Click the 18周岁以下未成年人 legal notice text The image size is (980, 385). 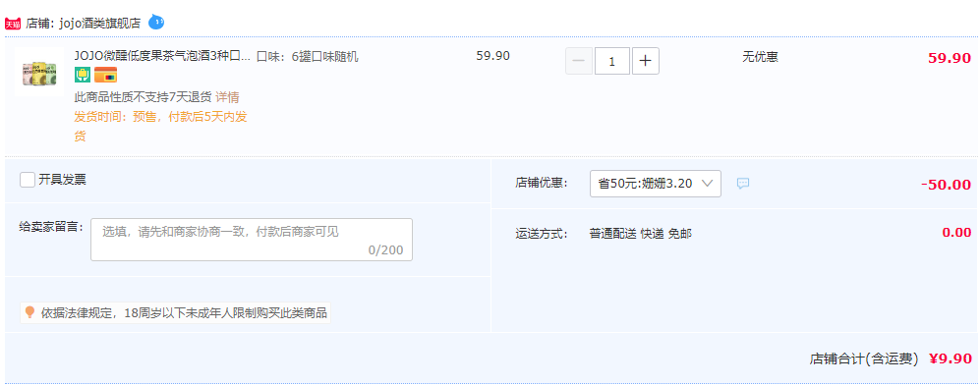coord(185,312)
